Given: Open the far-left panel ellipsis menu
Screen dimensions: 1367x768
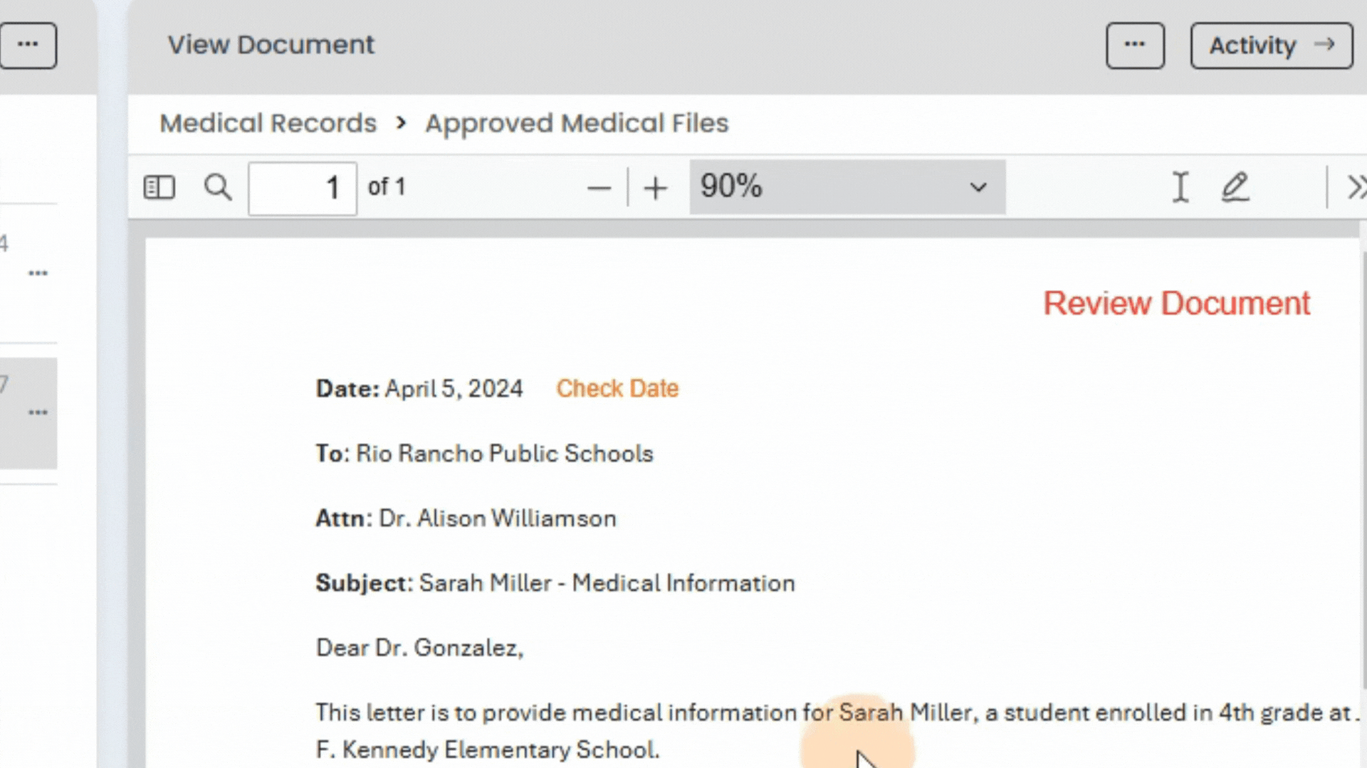Looking at the screenshot, I should (x=28, y=46).
